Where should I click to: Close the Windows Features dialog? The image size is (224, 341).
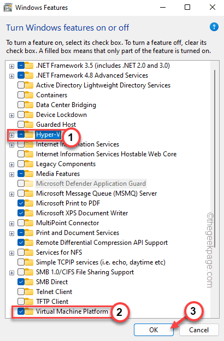(x=213, y=8)
